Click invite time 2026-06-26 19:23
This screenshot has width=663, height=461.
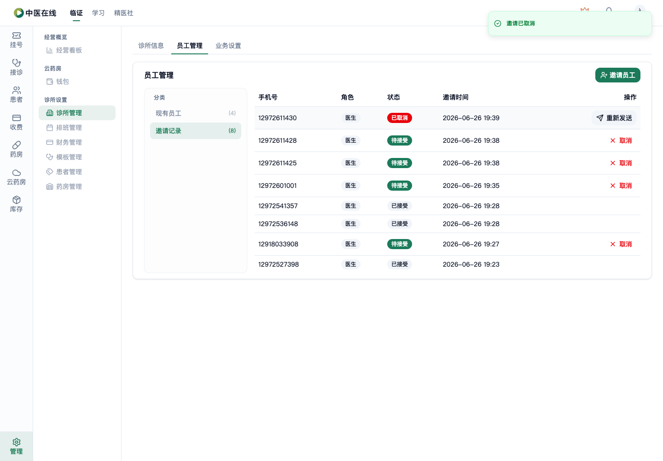471,264
